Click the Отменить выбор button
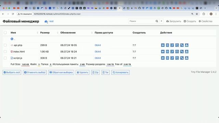The height and width of the screenshot is (123, 219). click(x=35, y=72)
